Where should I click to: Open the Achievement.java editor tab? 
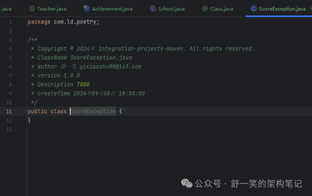tap(112, 9)
